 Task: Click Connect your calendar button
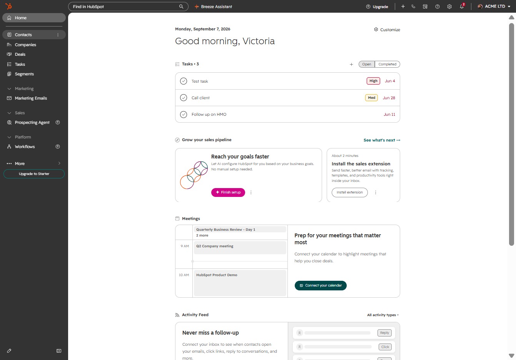321,285
